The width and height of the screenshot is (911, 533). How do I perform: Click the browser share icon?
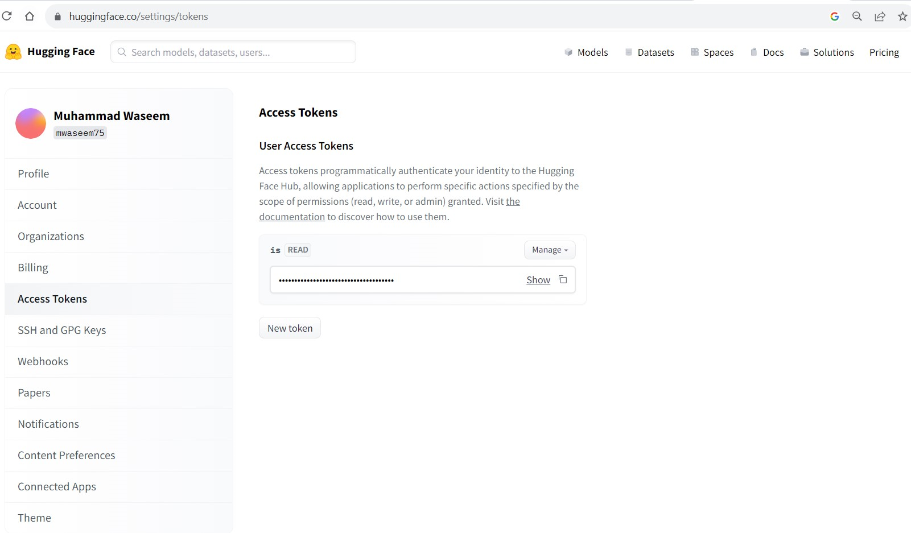880,16
